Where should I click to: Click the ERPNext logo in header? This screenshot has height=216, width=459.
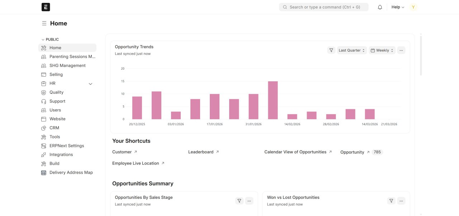46,7
